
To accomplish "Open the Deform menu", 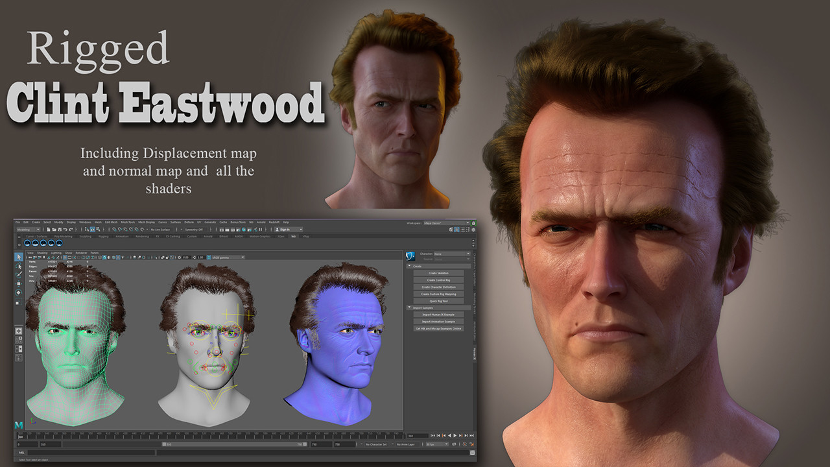I will click(189, 222).
